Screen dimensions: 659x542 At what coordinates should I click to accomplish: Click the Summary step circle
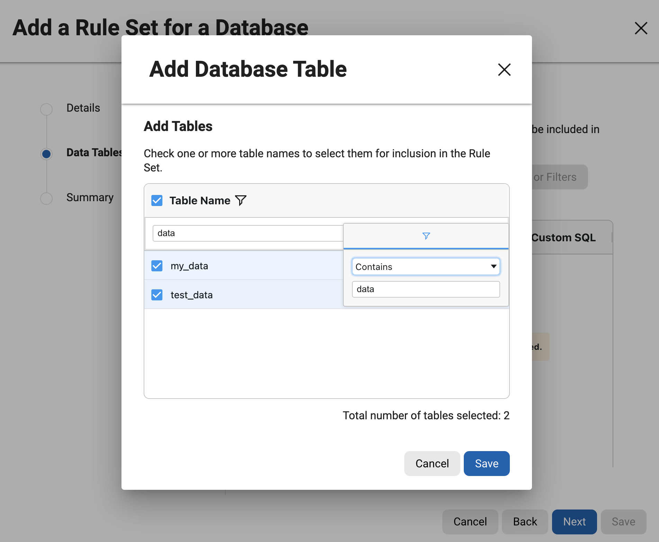(x=46, y=198)
